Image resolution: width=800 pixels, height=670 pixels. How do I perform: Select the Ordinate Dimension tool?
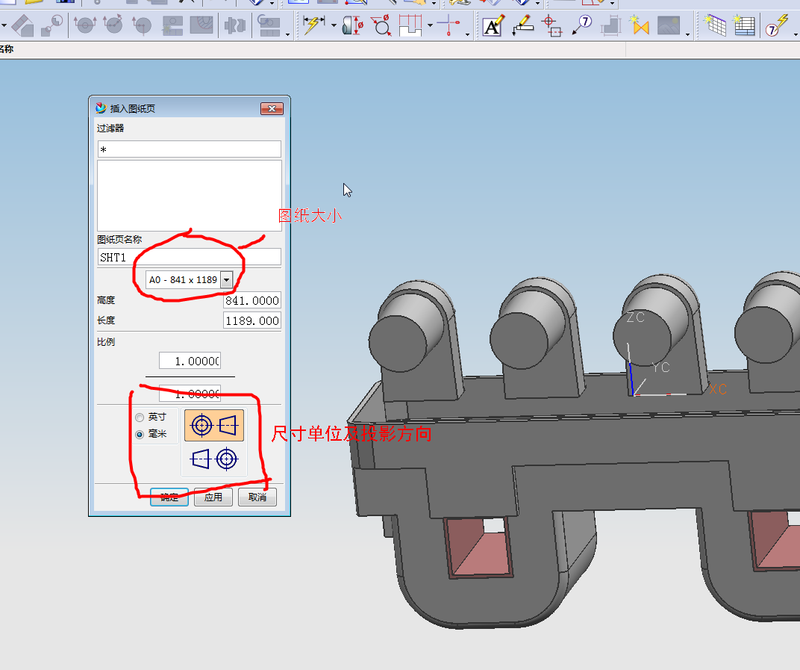tap(449, 25)
